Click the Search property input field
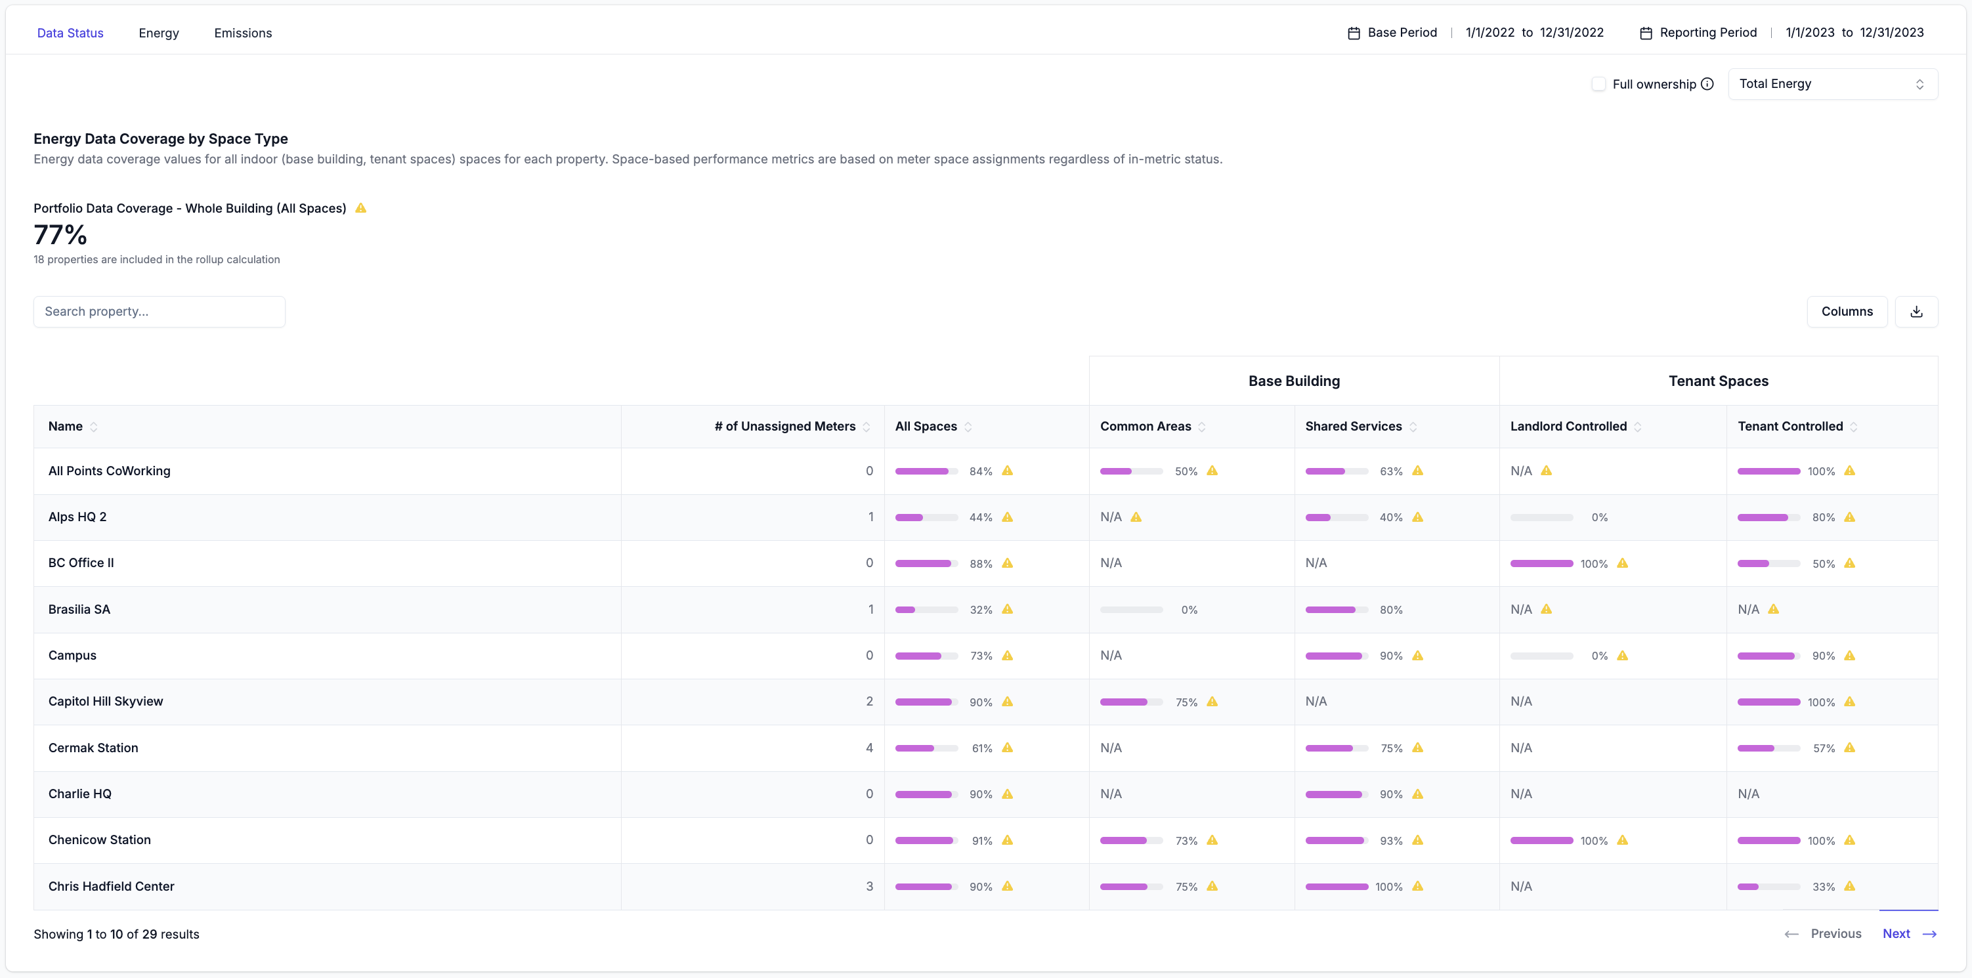The height and width of the screenshot is (978, 1972). click(x=160, y=312)
